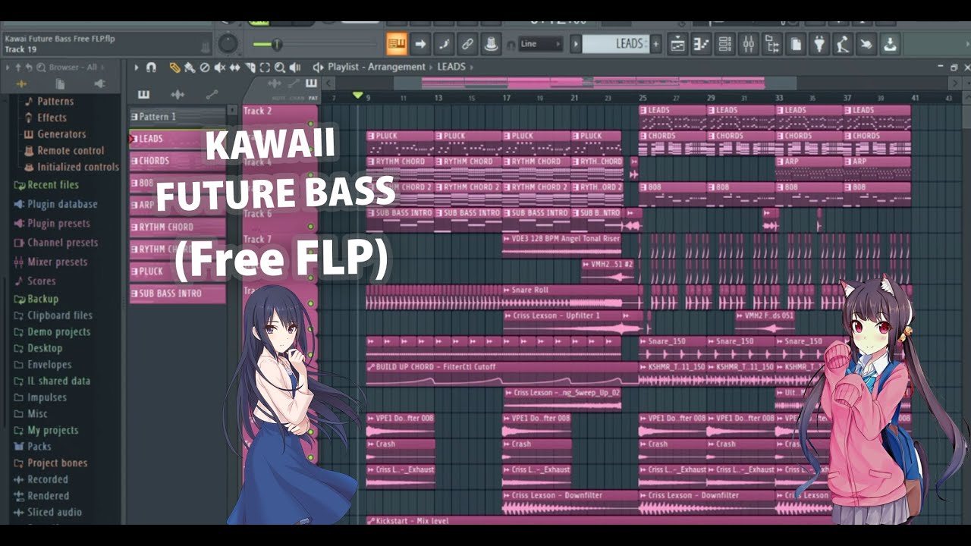The image size is (971, 546).
Task: Open the Packs folder in browser
Action: point(33,447)
